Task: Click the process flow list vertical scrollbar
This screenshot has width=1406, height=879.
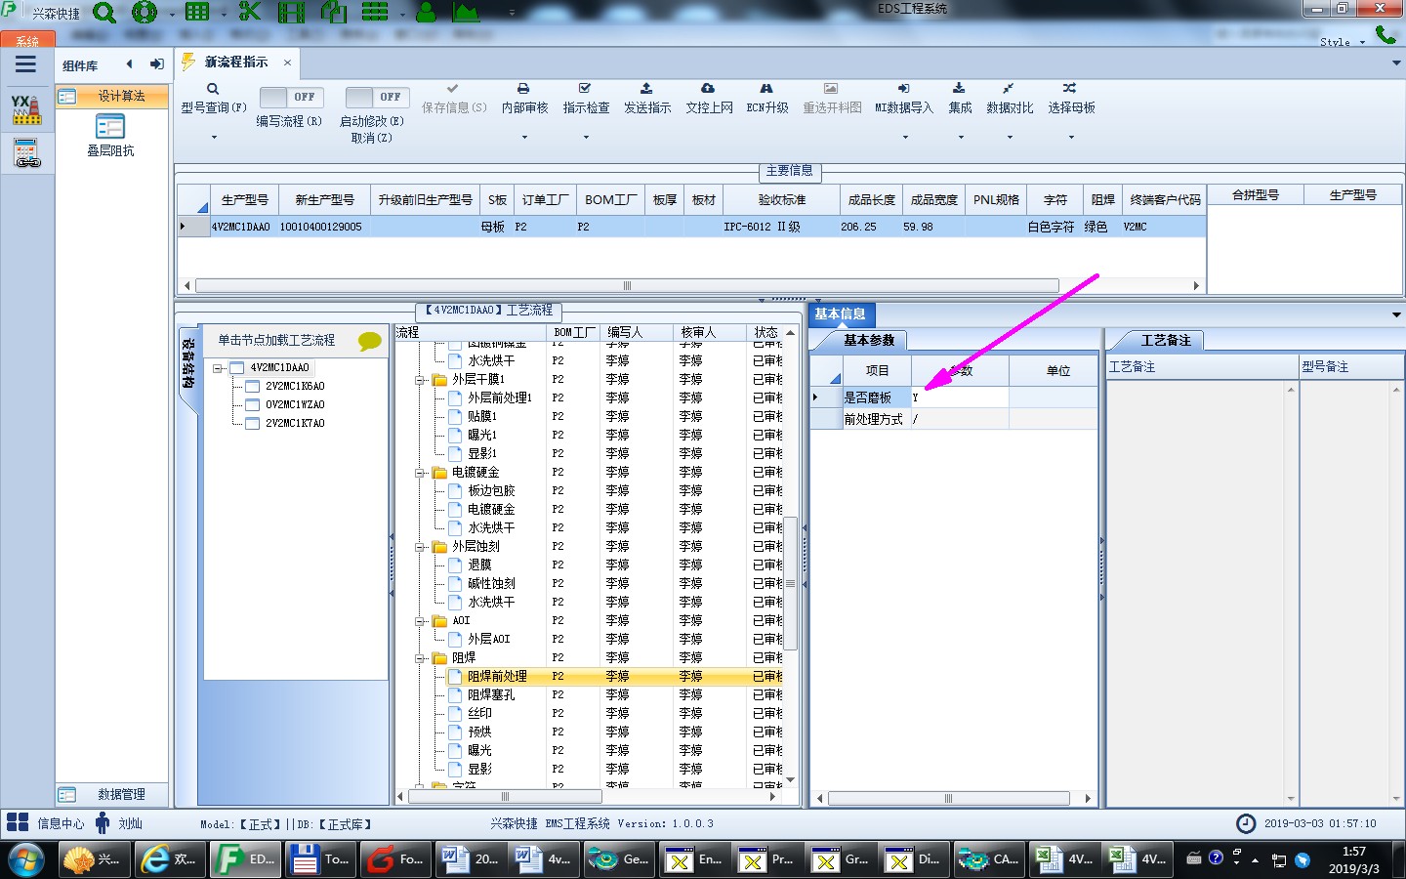Action: pos(792,583)
